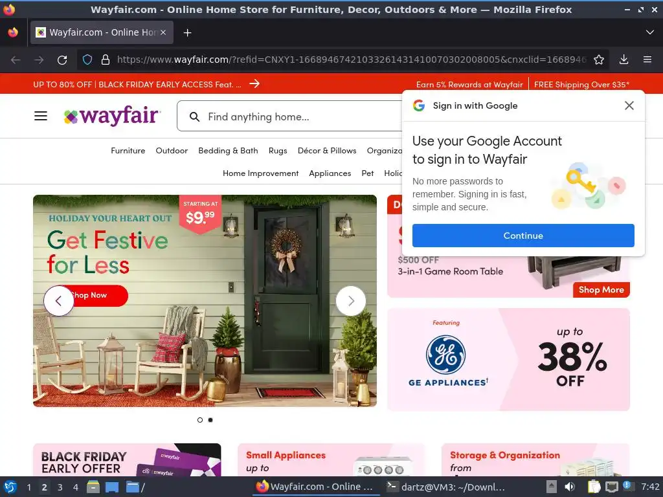The height and width of the screenshot is (497, 663).
Task: Open Get Festive for Less banner image
Action: (205, 301)
